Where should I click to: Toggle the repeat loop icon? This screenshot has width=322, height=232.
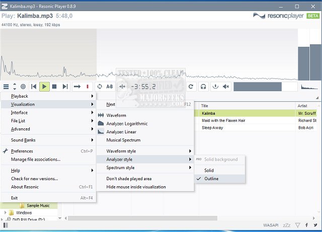pyautogui.click(x=100, y=87)
